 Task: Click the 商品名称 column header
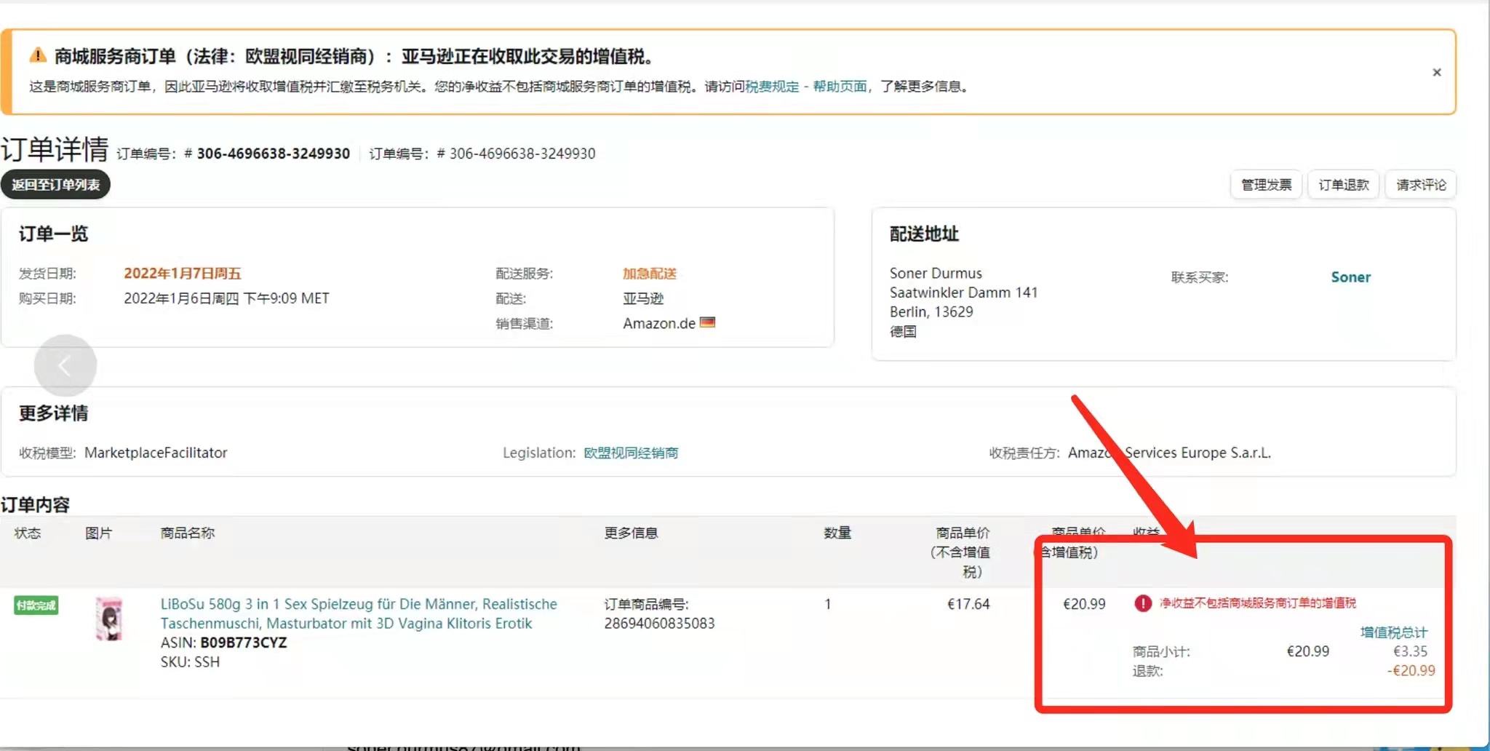(x=187, y=533)
